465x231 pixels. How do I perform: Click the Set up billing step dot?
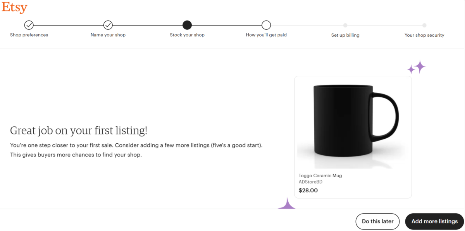point(345,25)
